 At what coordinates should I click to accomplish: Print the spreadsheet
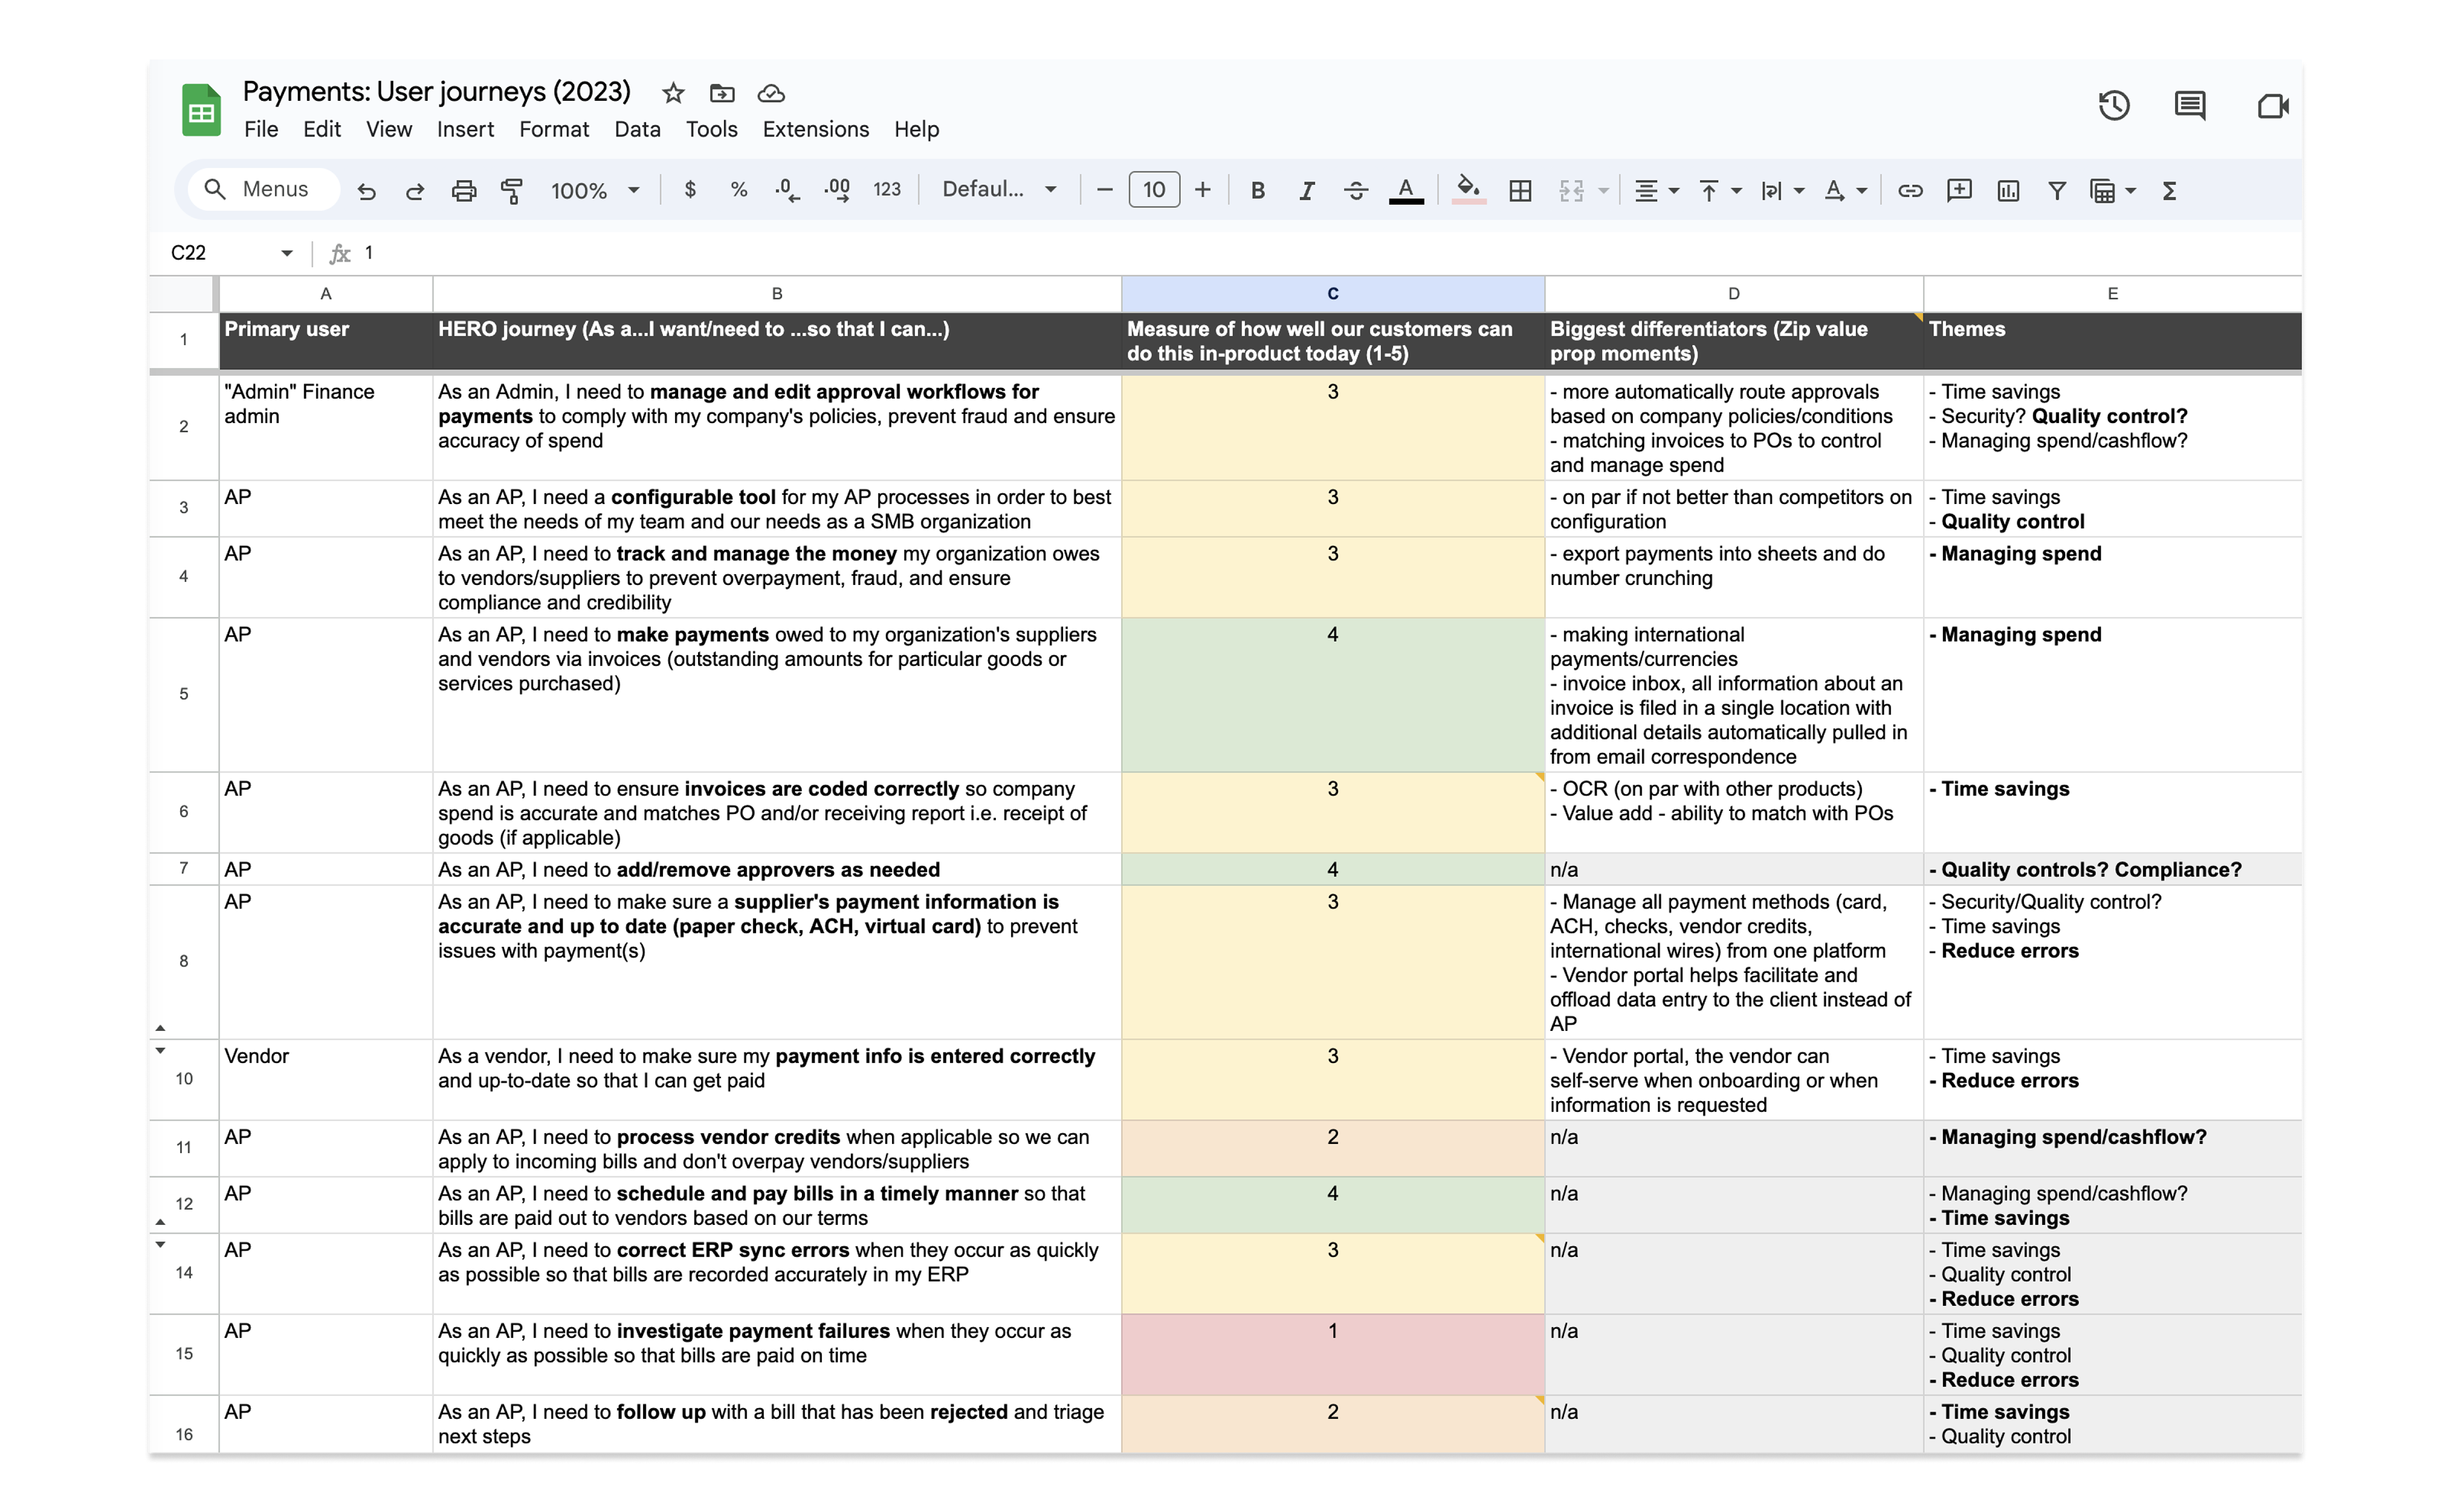(x=464, y=190)
